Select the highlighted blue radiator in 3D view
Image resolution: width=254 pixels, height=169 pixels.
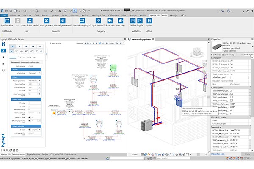[x=179, y=103]
